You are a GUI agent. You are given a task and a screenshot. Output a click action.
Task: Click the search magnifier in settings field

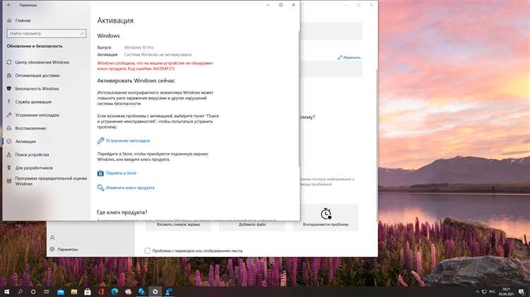click(x=82, y=33)
